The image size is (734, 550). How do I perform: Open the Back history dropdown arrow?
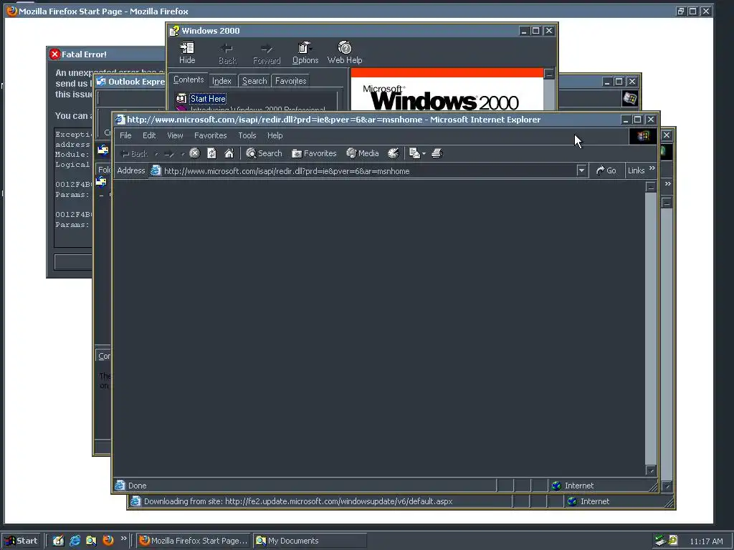coord(156,154)
